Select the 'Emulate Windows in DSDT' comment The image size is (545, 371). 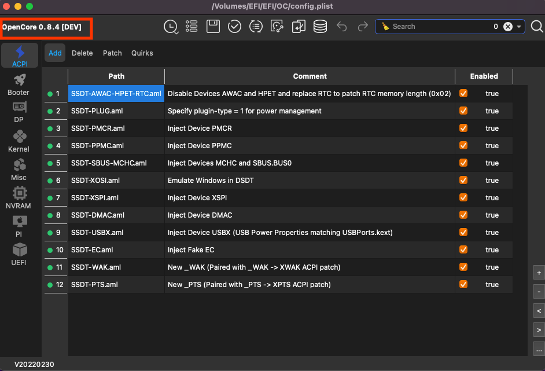(310, 181)
